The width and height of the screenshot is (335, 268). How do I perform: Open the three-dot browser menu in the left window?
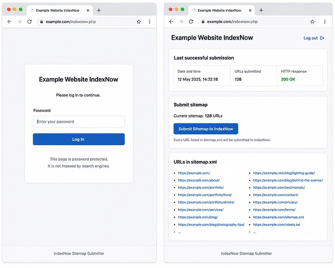click(150, 21)
